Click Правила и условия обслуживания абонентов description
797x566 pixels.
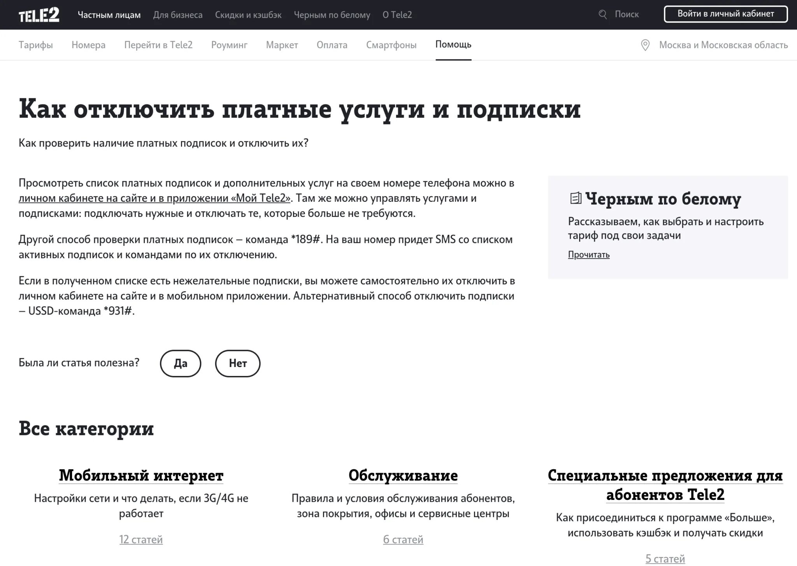point(403,506)
